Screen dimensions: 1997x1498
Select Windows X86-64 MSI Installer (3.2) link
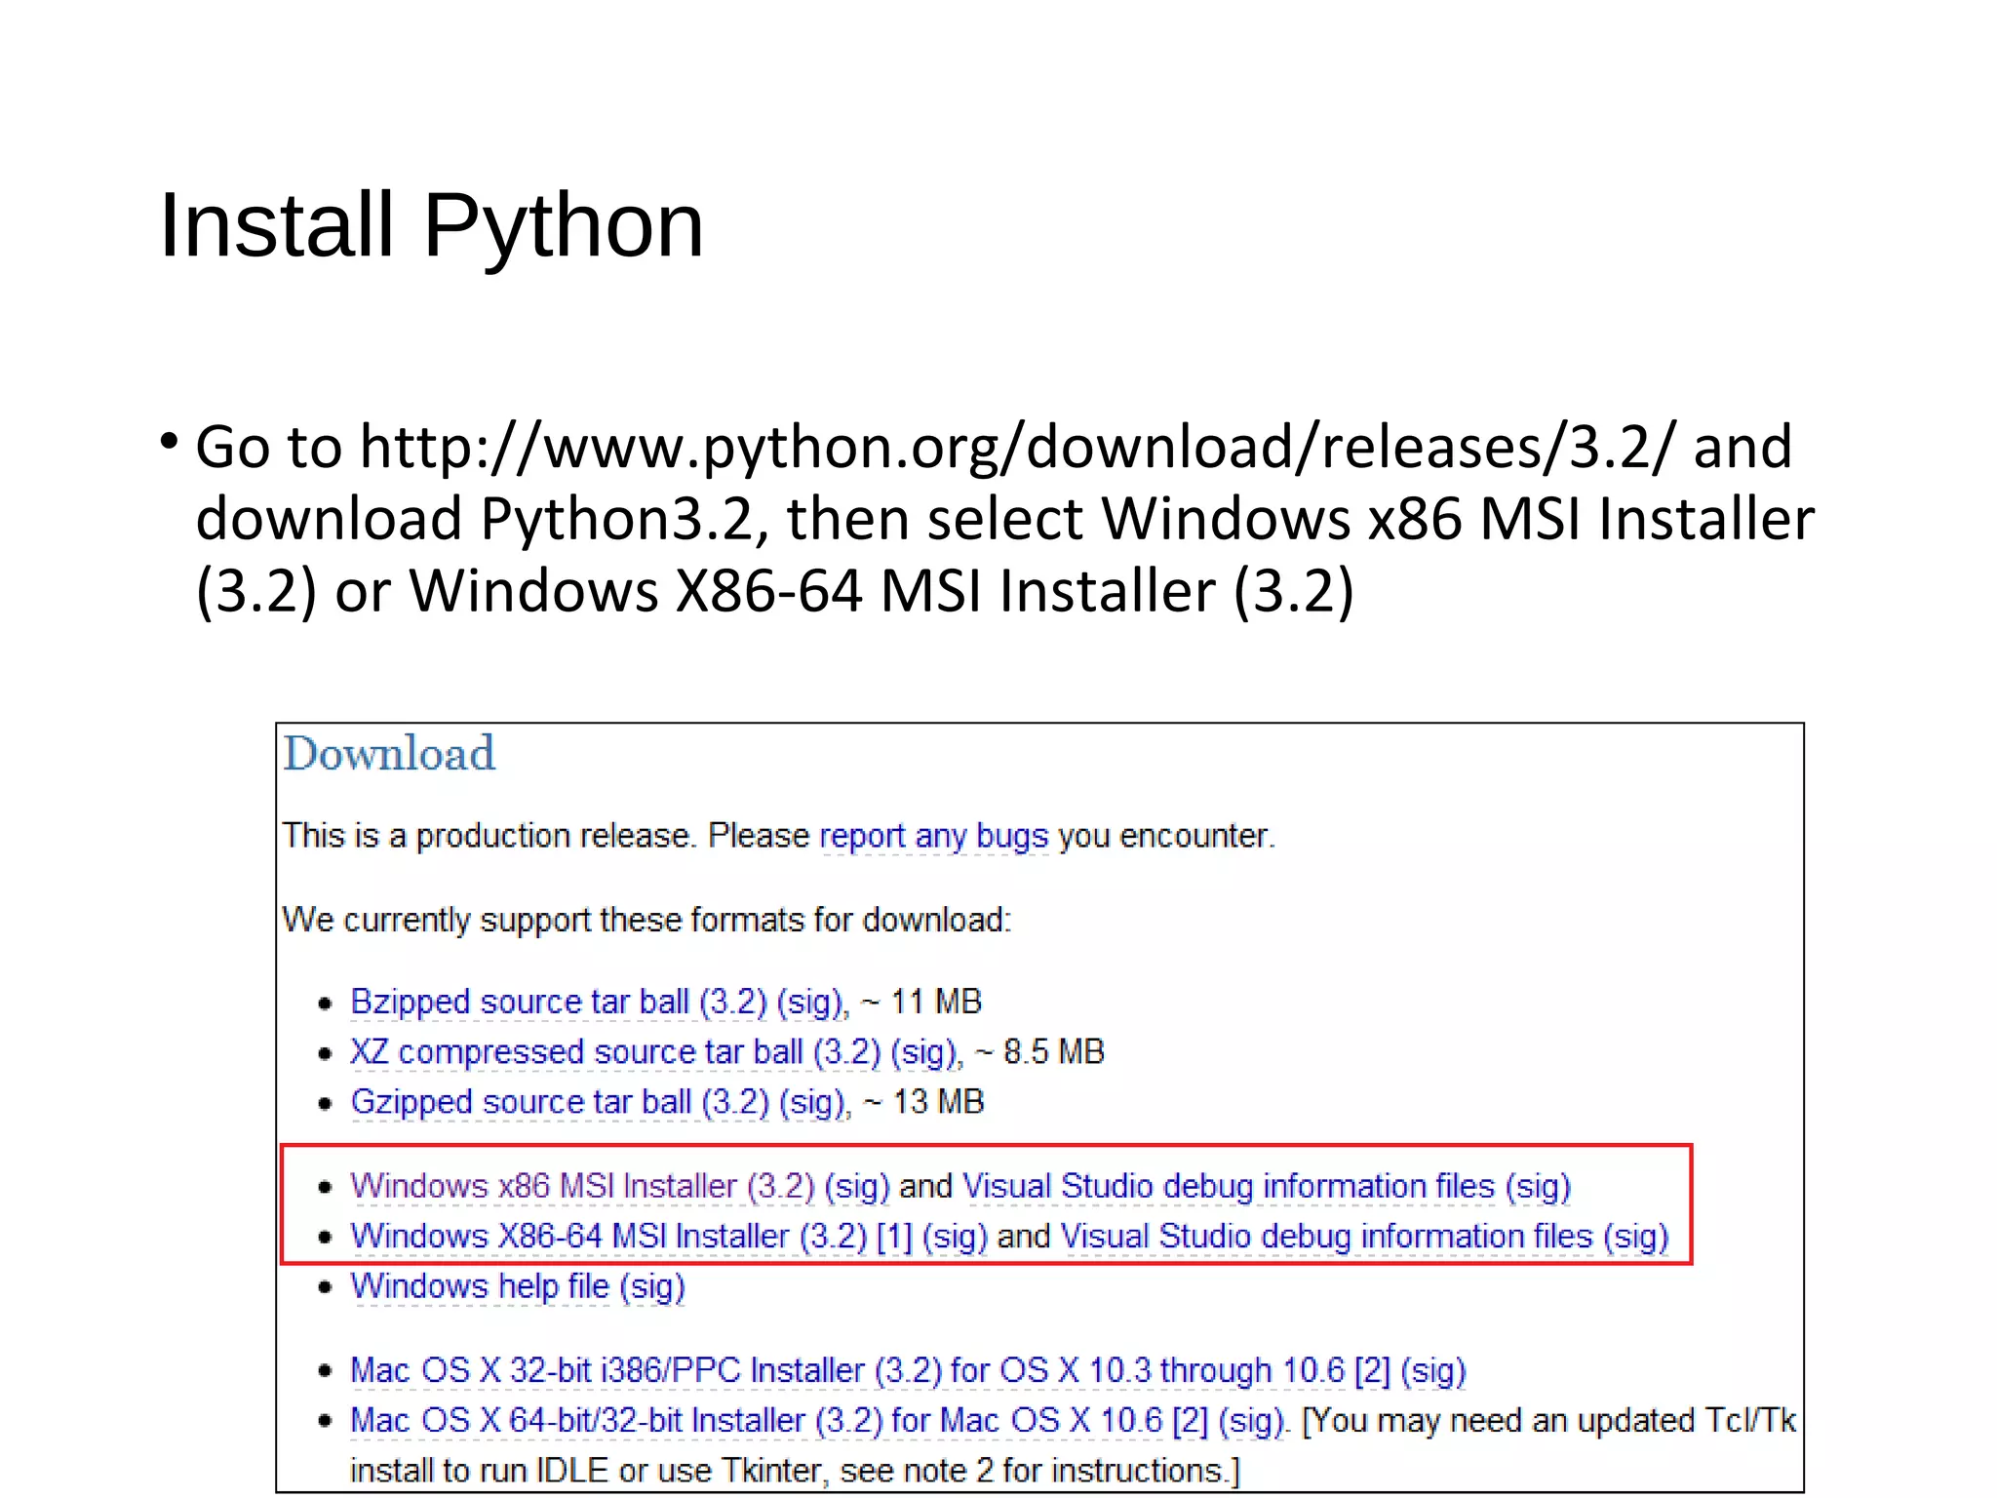pyautogui.click(x=608, y=1236)
